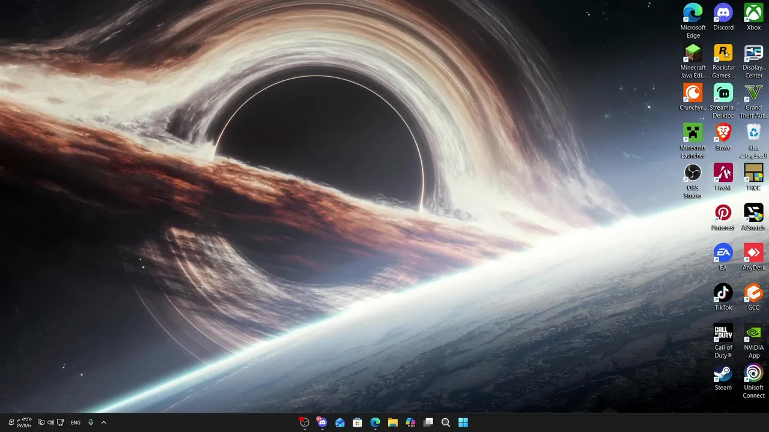
Task: Open Outlook from the taskbar
Action: pyautogui.click(x=340, y=422)
